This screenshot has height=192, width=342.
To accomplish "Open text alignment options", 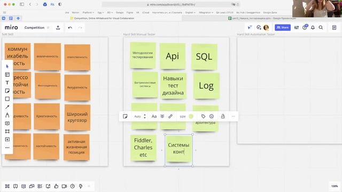I will coord(162,116).
